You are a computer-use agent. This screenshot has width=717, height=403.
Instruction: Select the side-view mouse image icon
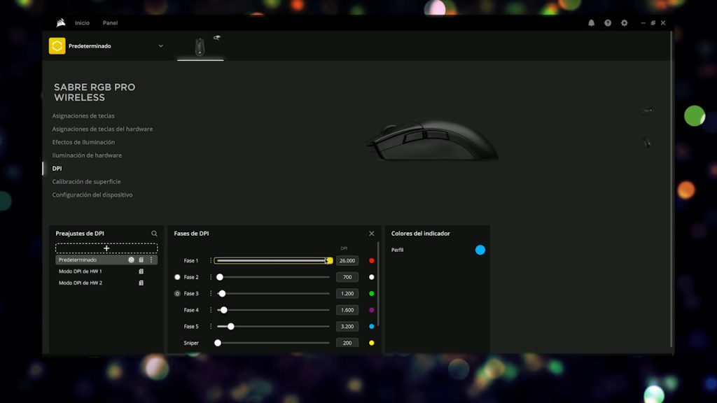pyautogui.click(x=646, y=110)
